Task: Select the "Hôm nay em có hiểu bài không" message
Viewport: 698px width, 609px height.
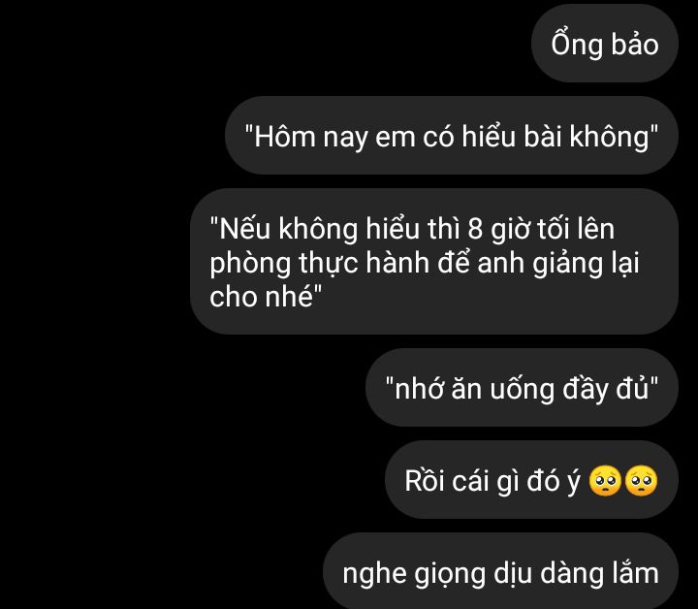Action: [x=452, y=136]
